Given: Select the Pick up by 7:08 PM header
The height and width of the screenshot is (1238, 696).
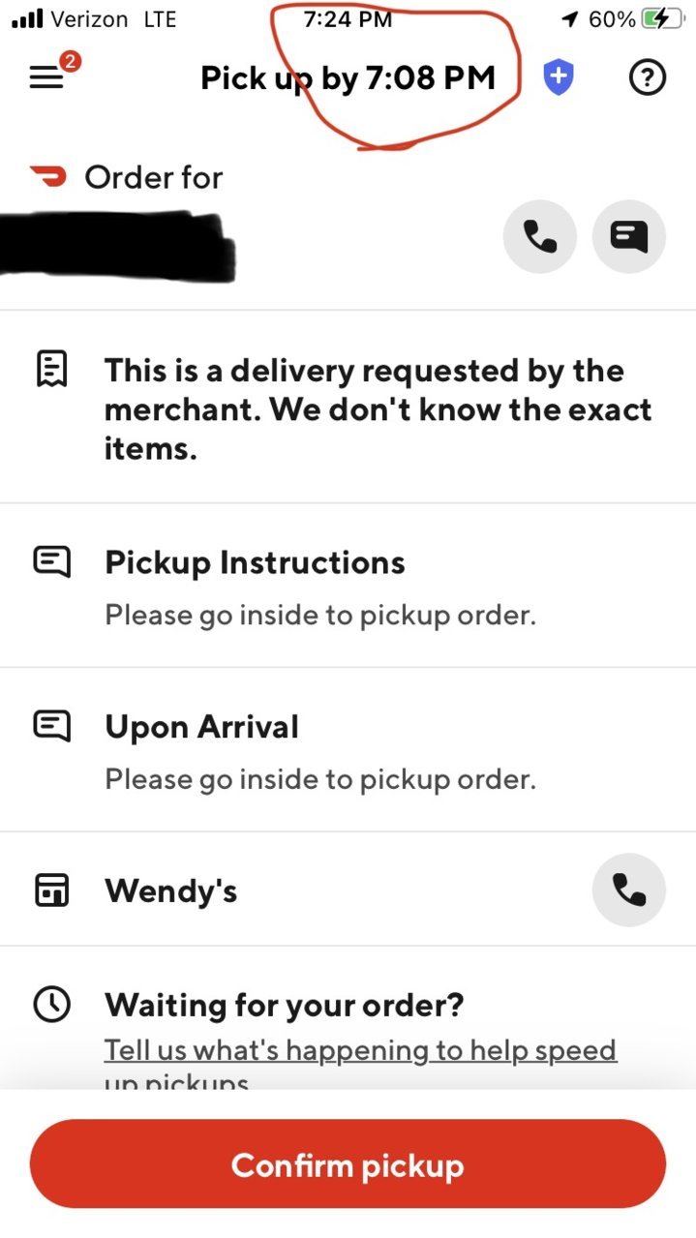Looking at the screenshot, I should [x=348, y=77].
